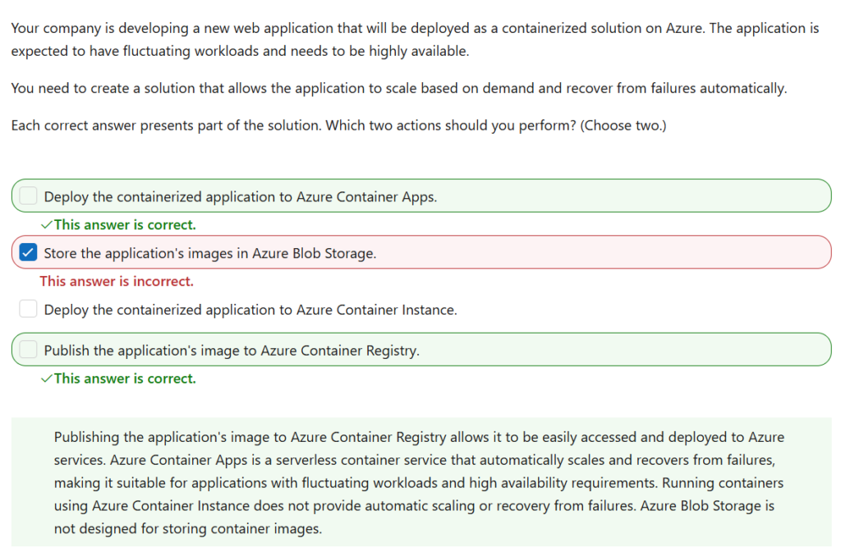Image resolution: width=841 pixels, height=552 pixels.
Task: Click the green checkmark under Container Registry option
Action: tap(47, 379)
